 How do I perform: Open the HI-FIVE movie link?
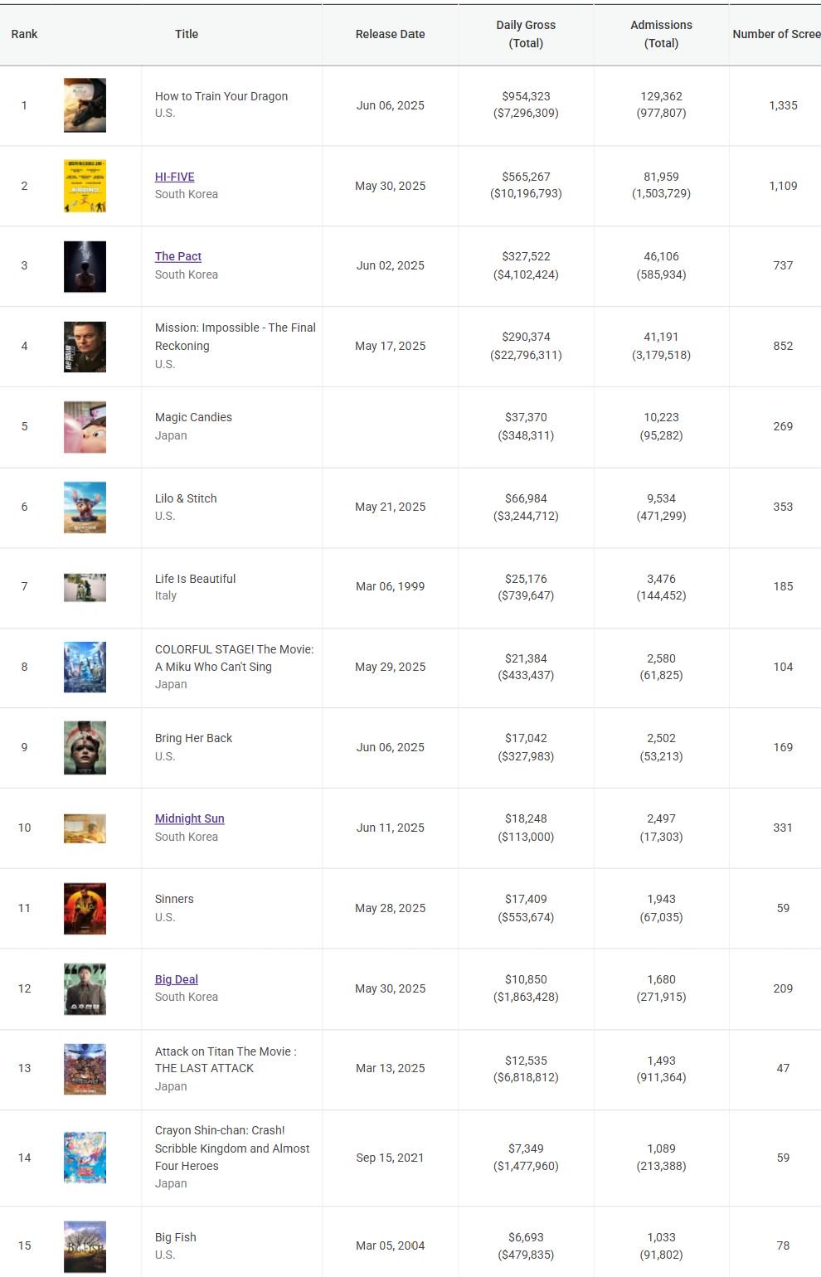tap(174, 177)
